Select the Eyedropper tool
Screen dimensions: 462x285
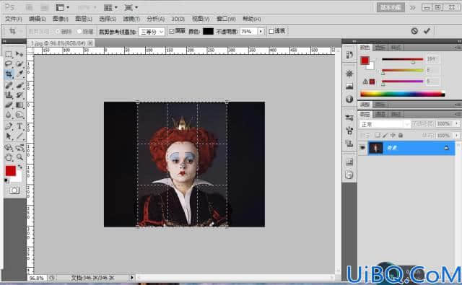pyautogui.click(x=19, y=74)
